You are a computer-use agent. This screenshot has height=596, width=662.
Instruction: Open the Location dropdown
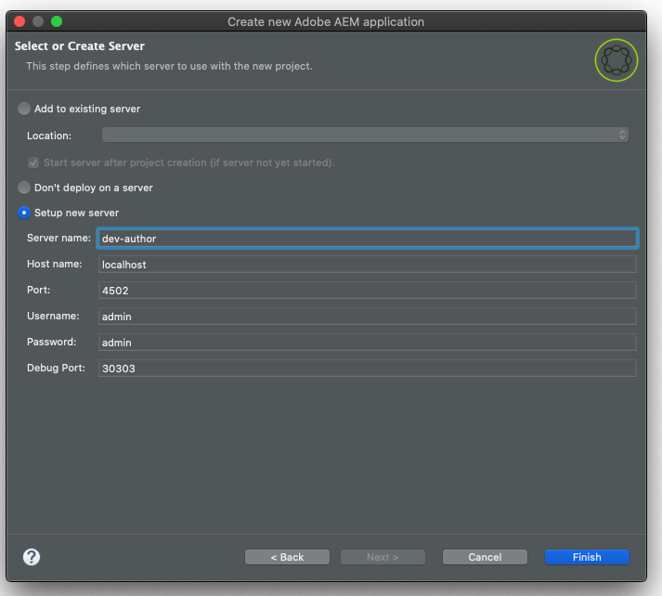[x=365, y=135]
